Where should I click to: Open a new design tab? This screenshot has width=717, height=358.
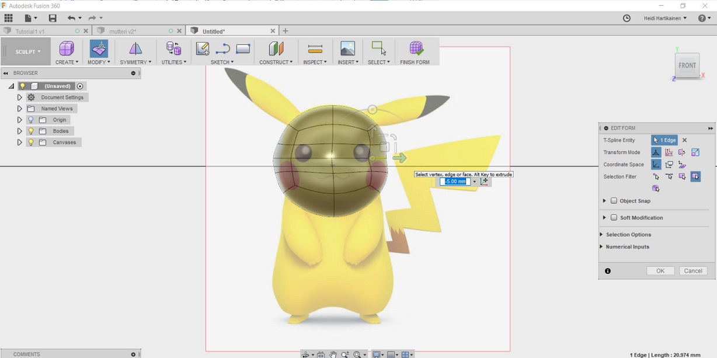[286, 31]
